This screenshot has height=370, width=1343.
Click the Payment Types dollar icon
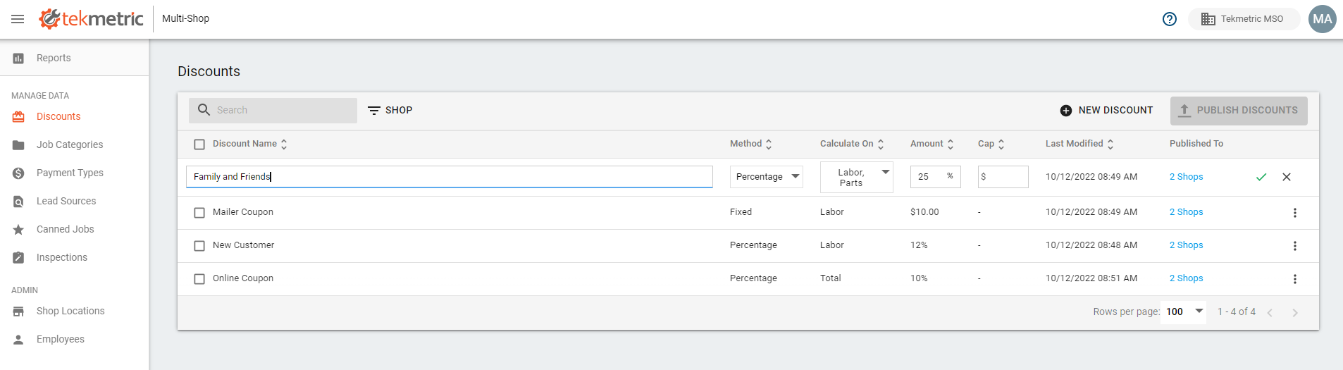(x=18, y=173)
